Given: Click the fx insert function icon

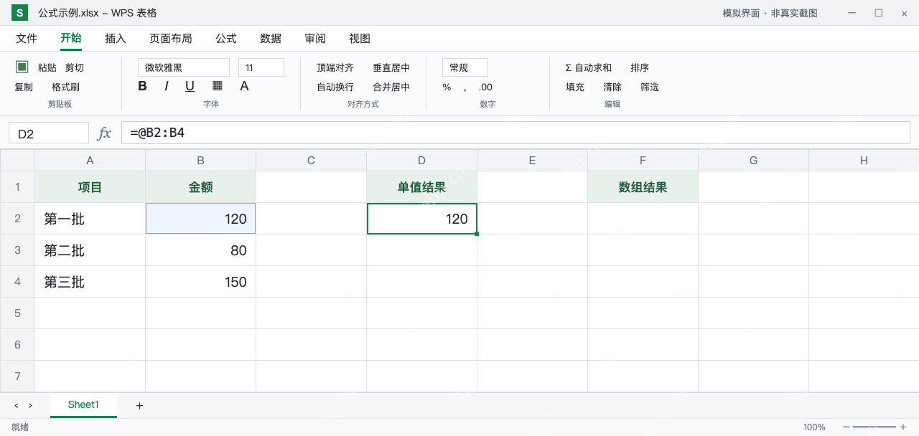Looking at the screenshot, I should click(105, 133).
